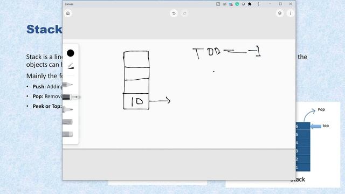Select the pencil tool

[x=67, y=85]
